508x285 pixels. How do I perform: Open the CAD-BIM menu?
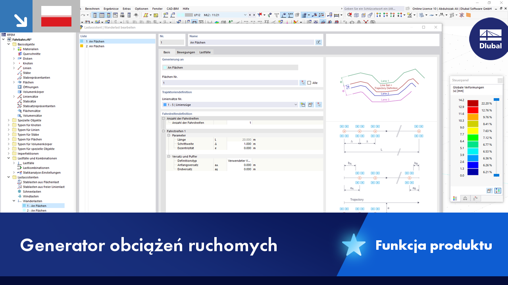[173, 9]
